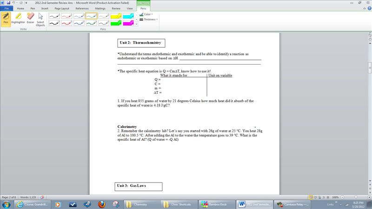Pick the highlighted thin green pen style

91,16
